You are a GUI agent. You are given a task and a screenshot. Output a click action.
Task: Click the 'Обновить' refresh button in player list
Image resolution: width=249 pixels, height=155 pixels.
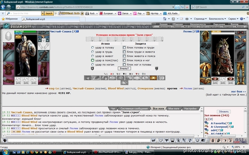pyautogui.click(x=224, y=112)
